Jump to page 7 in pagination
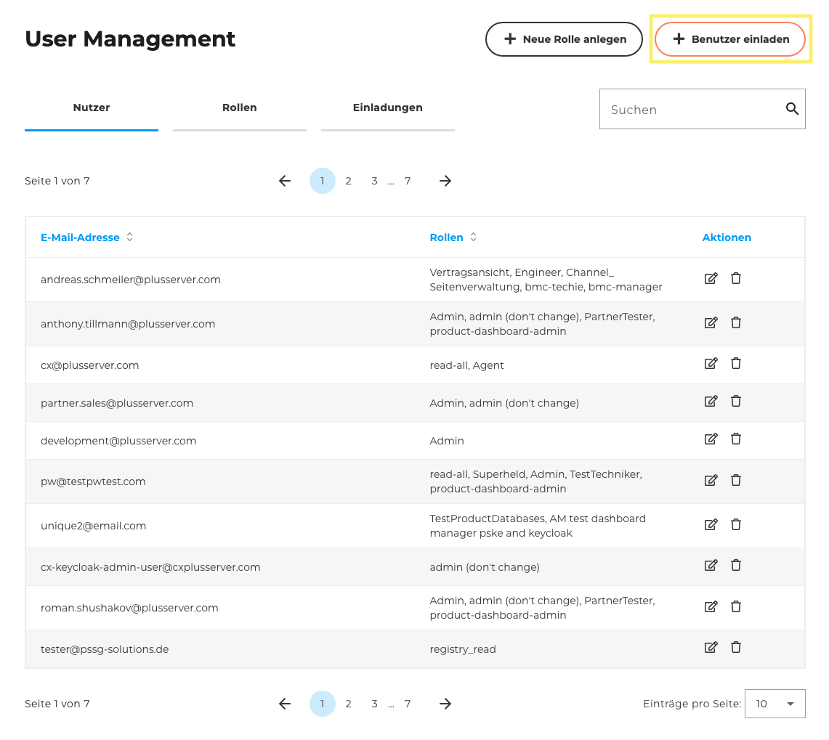 [408, 181]
